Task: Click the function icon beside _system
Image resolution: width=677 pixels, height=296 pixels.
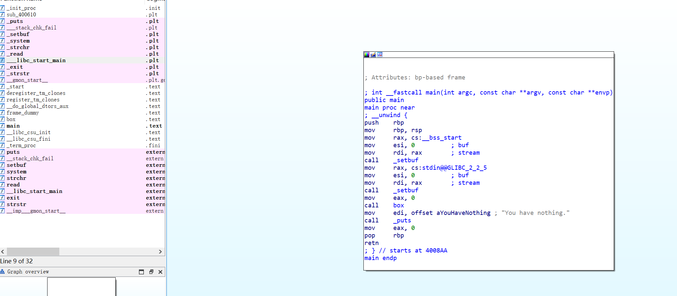Action: pos(2,41)
